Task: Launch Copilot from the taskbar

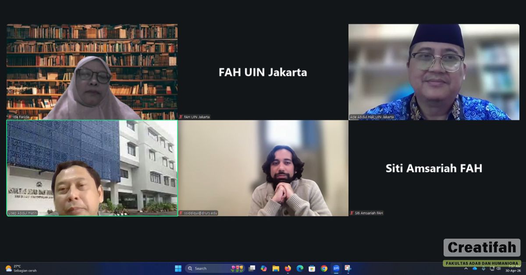Action: coord(264,268)
